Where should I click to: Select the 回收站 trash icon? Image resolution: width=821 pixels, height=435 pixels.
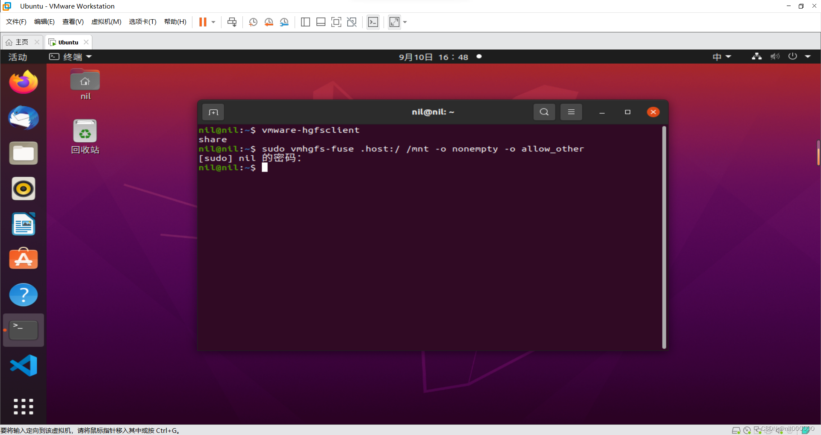[85, 137]
